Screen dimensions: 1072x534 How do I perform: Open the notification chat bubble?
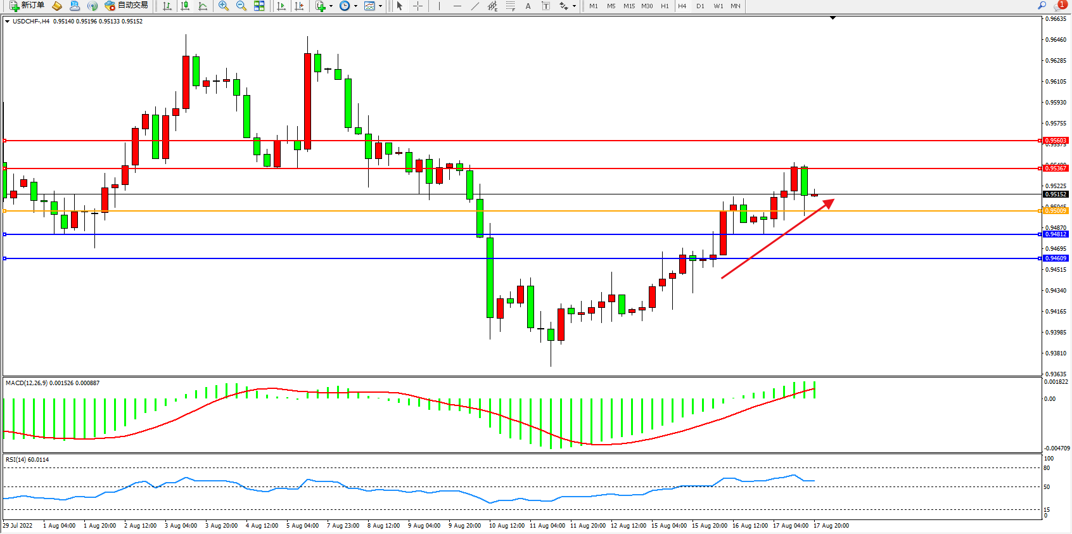click(1059, 6)
